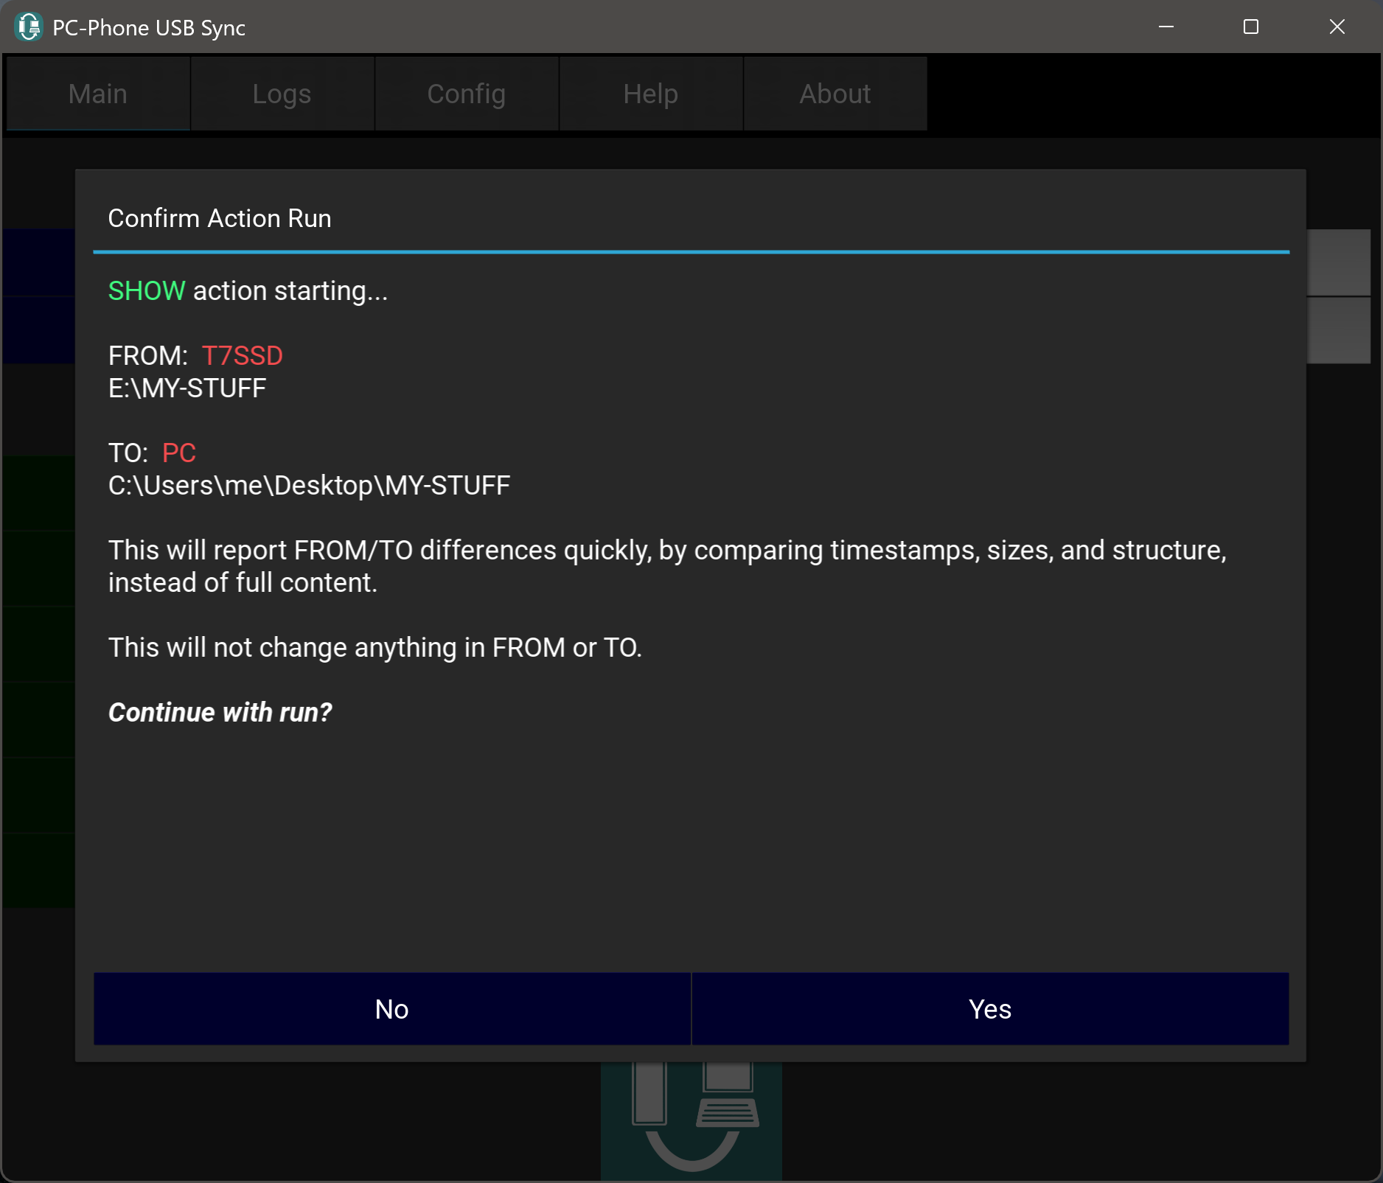Switch to the Main tab
Viewport: 1383px width, 1183px height.
(98, 94)
